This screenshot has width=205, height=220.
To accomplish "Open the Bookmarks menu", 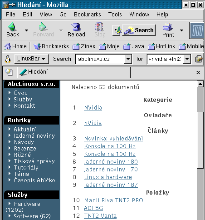I will [88, 15].
